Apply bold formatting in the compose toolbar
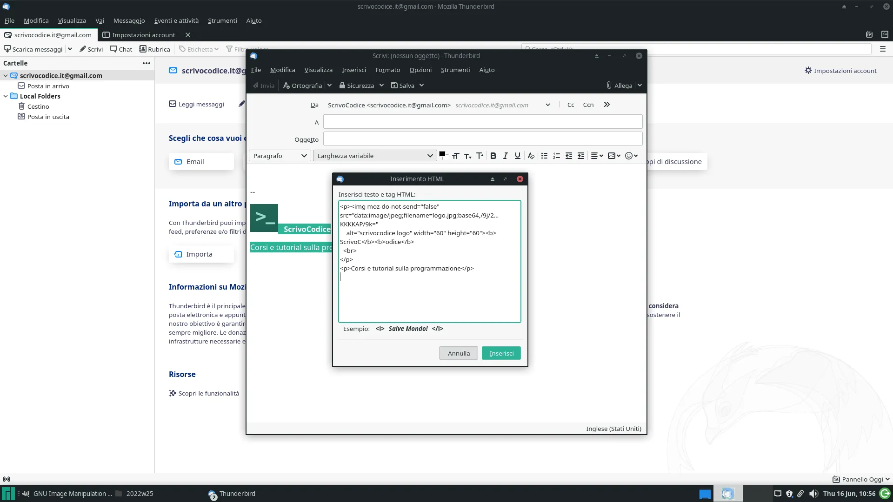Screen dimensions: 893x502 [493, 156]
